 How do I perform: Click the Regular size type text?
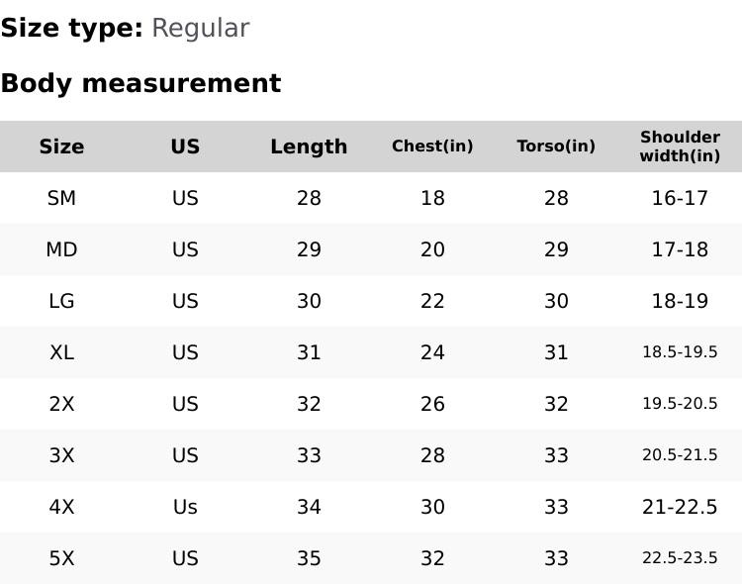(x=200, y=29)
